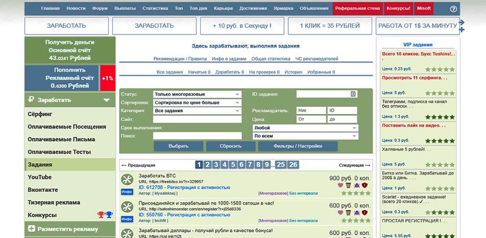The height and width of the screenshot is (238, 486).
Task: Click the ID задания input field
Action: tap(327, 94)
